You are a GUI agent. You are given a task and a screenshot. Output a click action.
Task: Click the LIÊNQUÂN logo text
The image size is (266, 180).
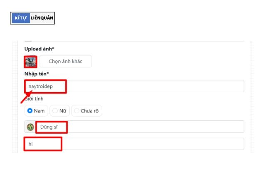[42, 18]
